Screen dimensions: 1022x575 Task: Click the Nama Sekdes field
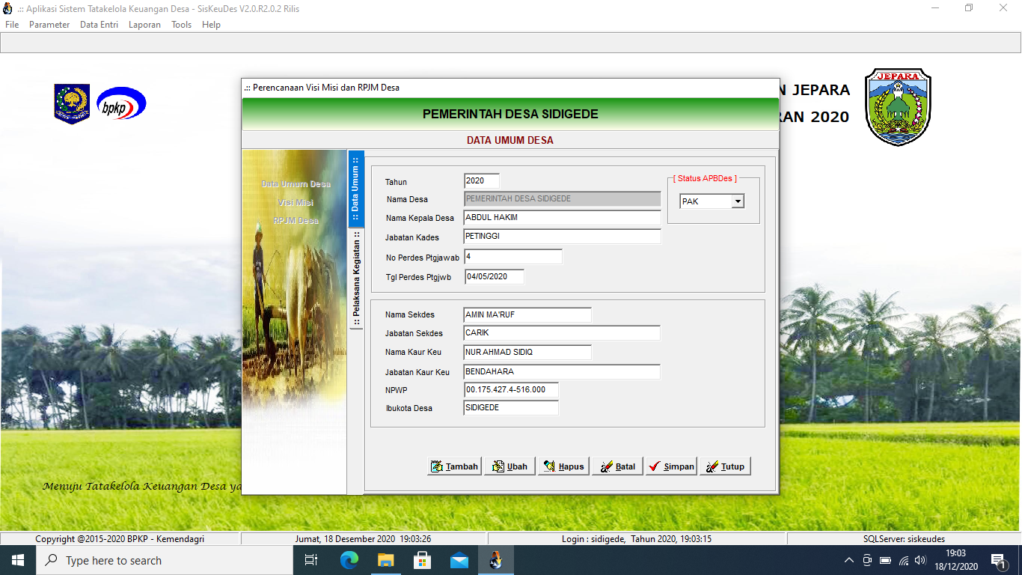[x=527, y=315]
